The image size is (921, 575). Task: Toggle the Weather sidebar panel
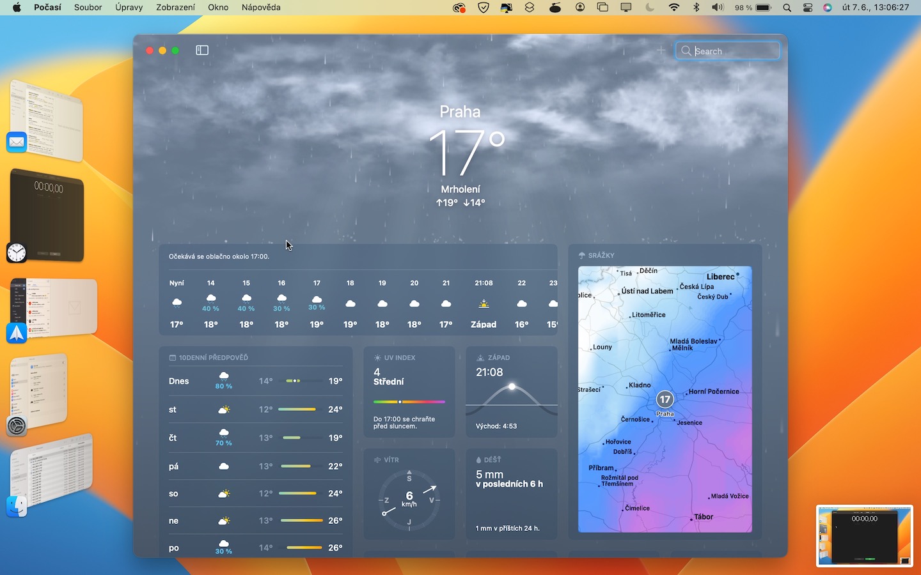[202, 50]
